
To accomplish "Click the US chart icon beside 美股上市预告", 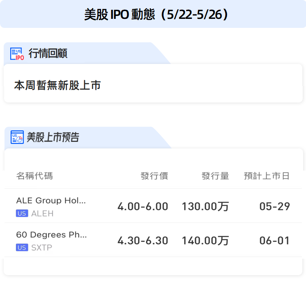I will 17,137.
